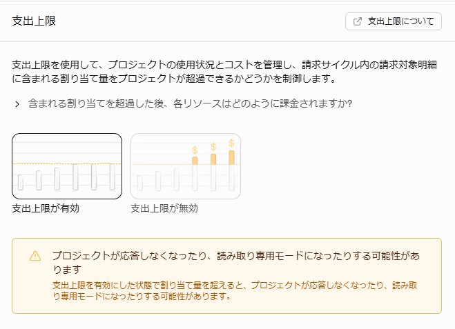The height and width of the screenshot is (329, 455).
Task: Select the 支出上限が無効 chart card
Action: [x=185, y=166]
